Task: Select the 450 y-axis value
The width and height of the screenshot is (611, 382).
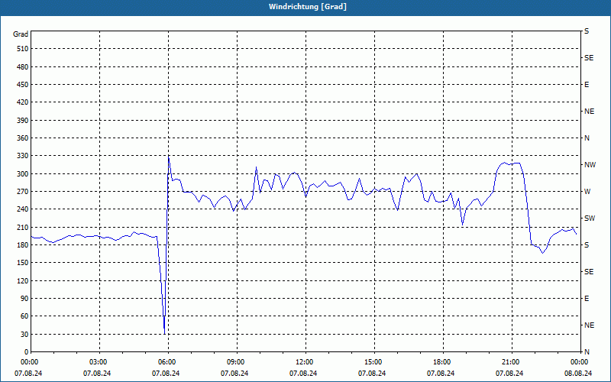Action: [x=23, y=85]
